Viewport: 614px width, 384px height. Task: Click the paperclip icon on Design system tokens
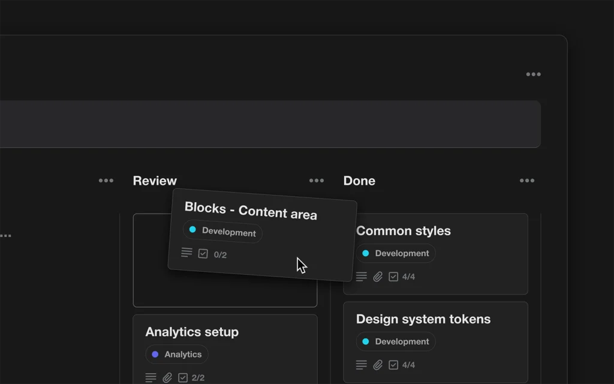pyautogui.click(x=378, y=365)
